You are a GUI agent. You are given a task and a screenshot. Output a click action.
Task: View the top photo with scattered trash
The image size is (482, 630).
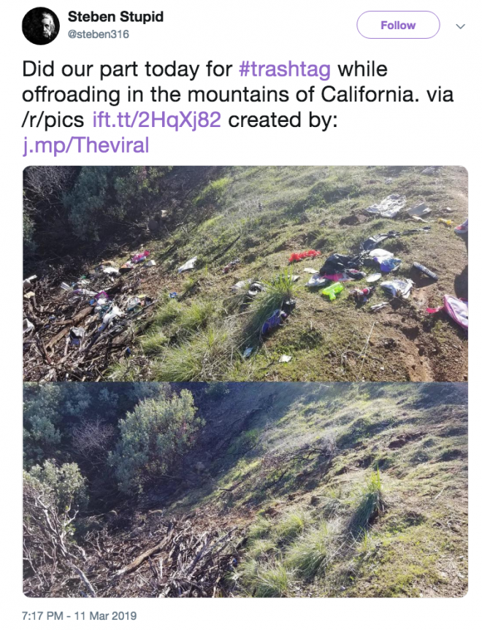point(245,274)
